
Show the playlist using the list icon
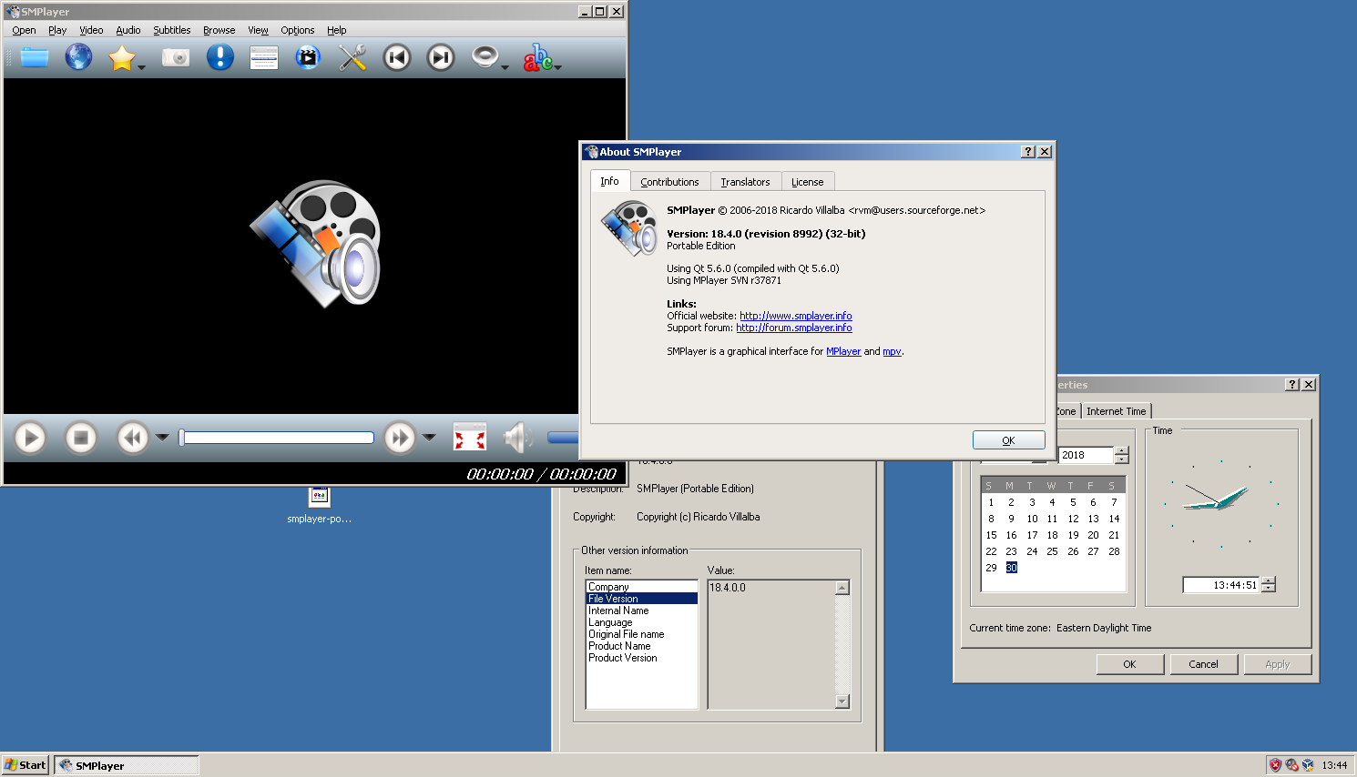[x=263, y=57]
